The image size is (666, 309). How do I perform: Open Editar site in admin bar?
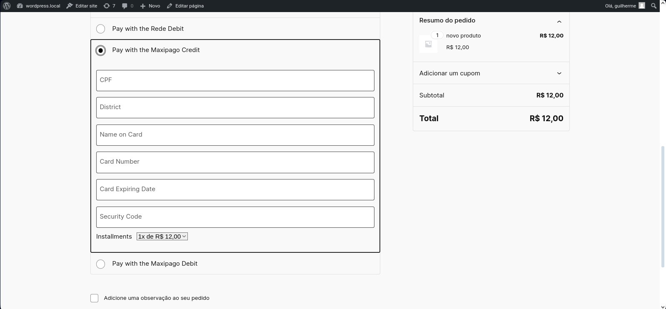(x=82, y=6)
